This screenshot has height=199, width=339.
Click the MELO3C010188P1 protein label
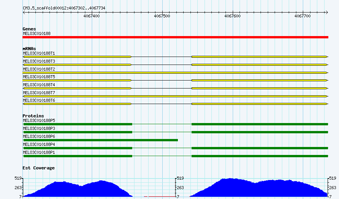tap(39, 152)
